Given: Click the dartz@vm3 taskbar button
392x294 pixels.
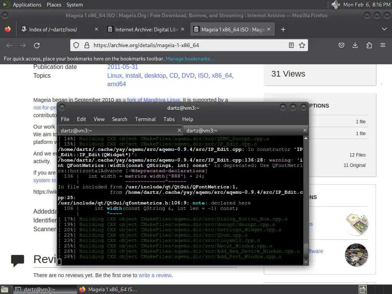Looking at the screenshot, I should tap(45, 289).
